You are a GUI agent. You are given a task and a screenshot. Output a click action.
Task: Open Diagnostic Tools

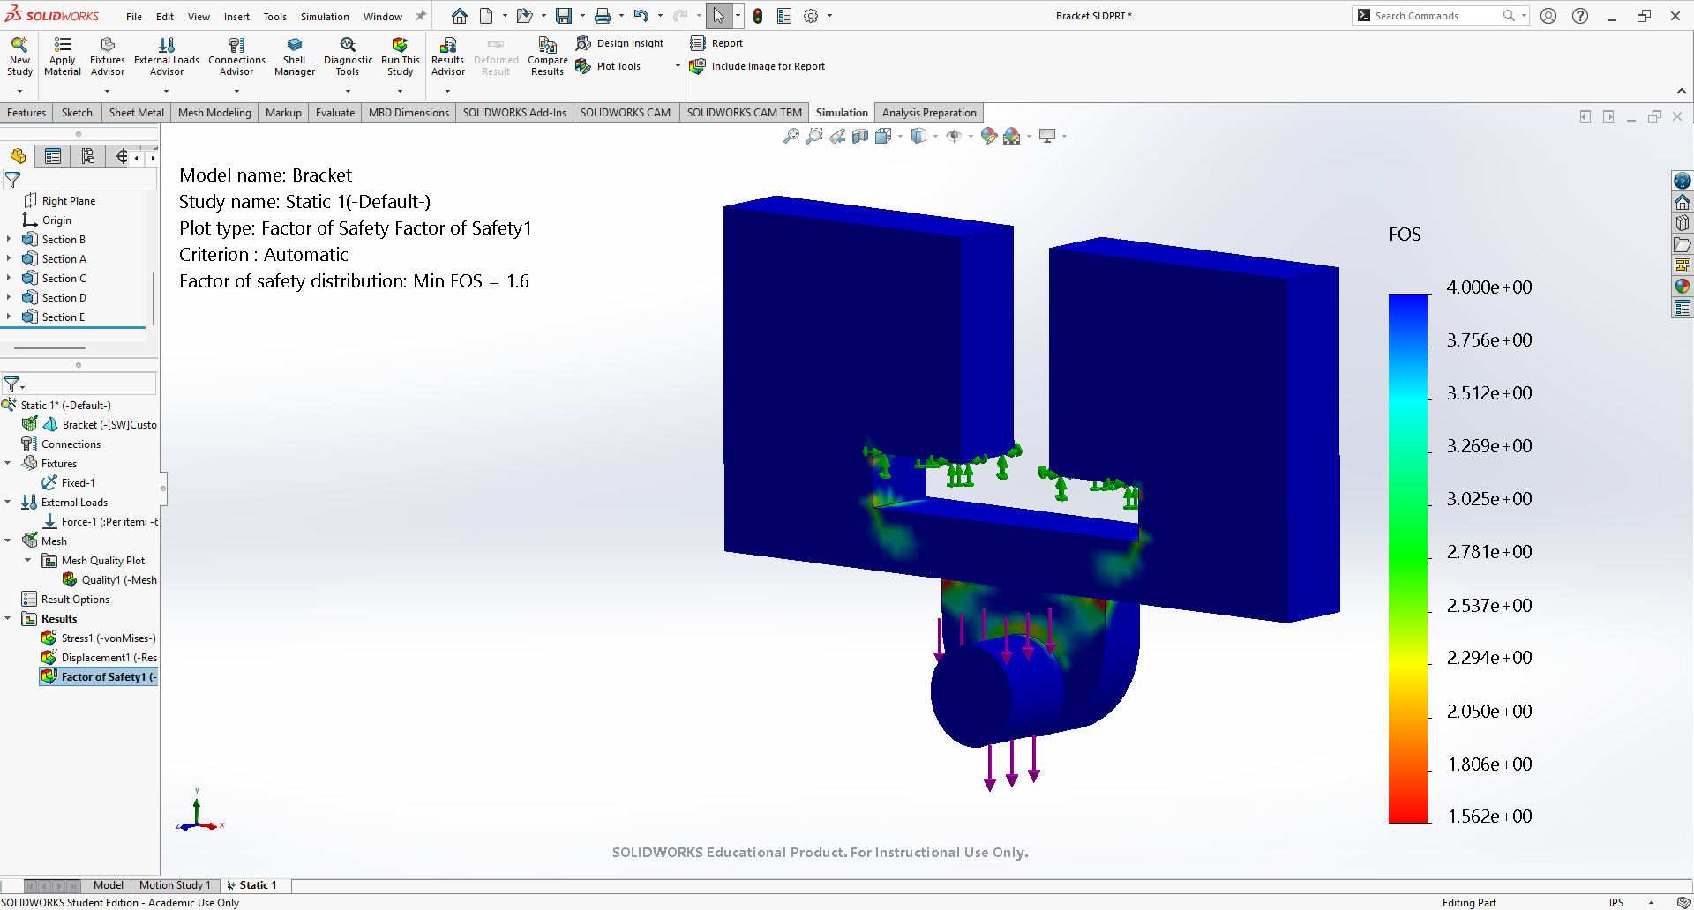[x=348, y=56]
